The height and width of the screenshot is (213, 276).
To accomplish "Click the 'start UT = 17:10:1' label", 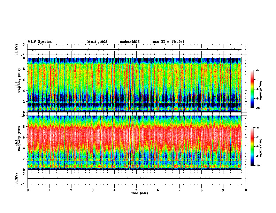I will tap(168, 42).
